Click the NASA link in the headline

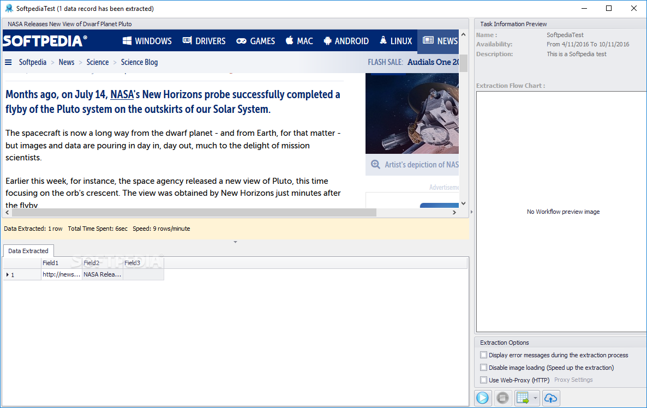pyautogui.click(x=122, y=94)
